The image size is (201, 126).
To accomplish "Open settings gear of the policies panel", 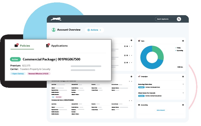I will click(131, 40).
